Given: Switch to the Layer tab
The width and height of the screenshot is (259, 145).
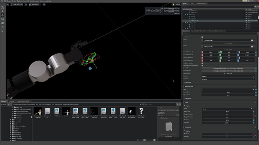Looking at the screenshot, I should pyautogui.click(x=191, y=3).
